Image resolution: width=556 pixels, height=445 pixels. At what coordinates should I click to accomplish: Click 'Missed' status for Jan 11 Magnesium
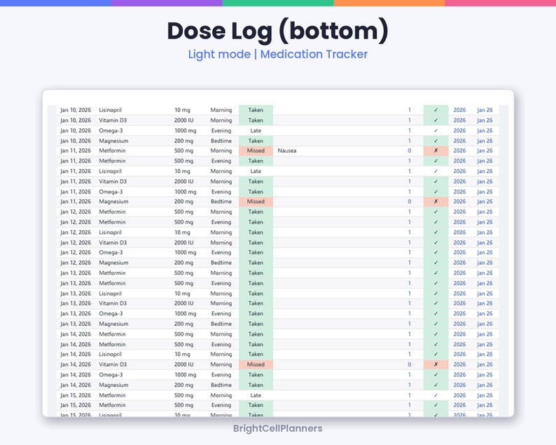(256, 202)
